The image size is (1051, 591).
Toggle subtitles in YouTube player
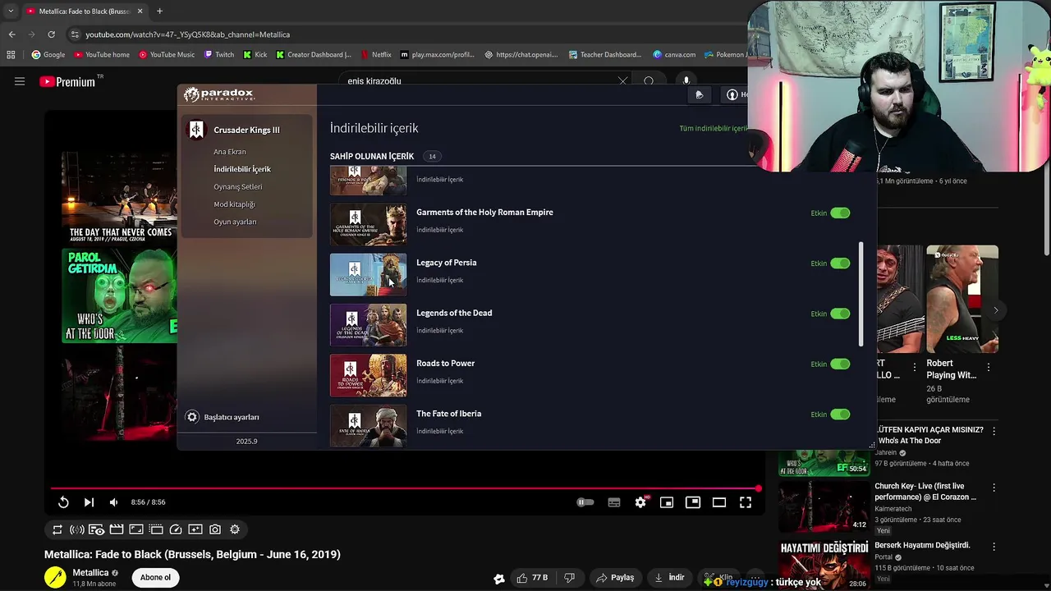pyautogui.click(x=614, y=502)
